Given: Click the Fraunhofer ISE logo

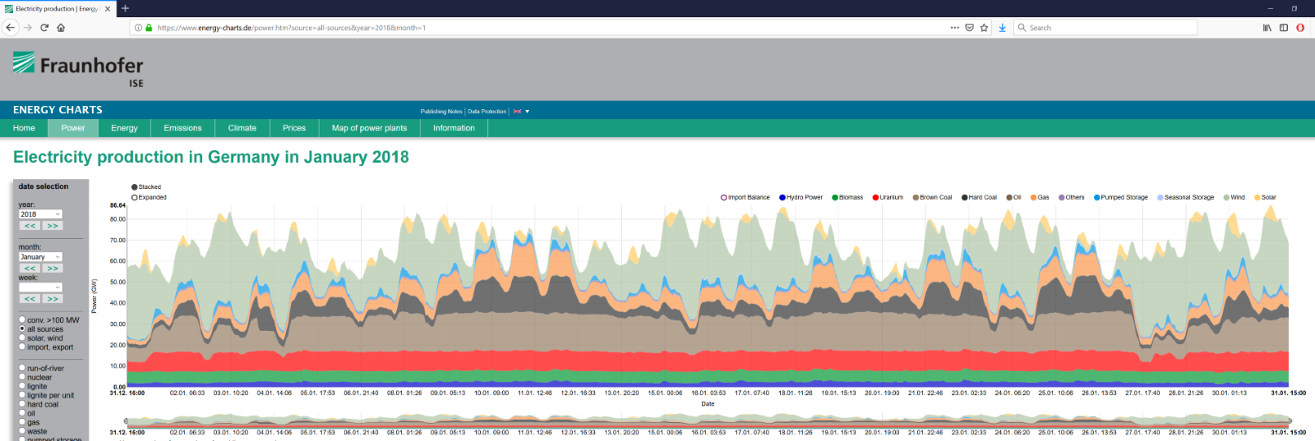Looking at the screenshot, I should (78, 69).
